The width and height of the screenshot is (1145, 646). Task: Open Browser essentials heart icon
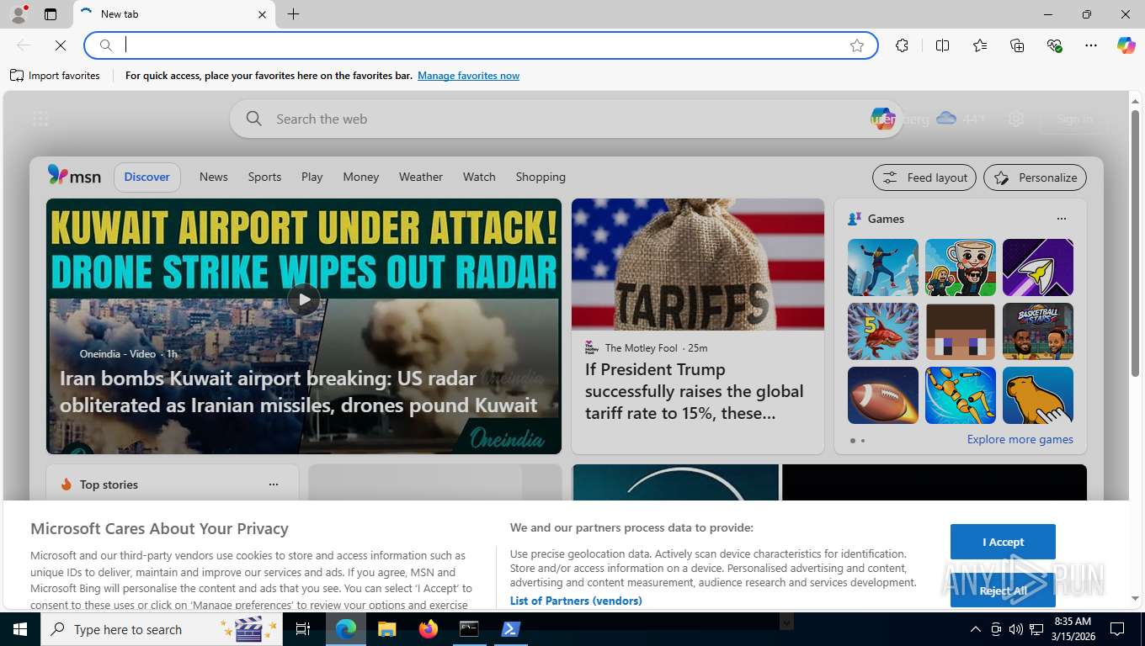[x=1054, y=45]
